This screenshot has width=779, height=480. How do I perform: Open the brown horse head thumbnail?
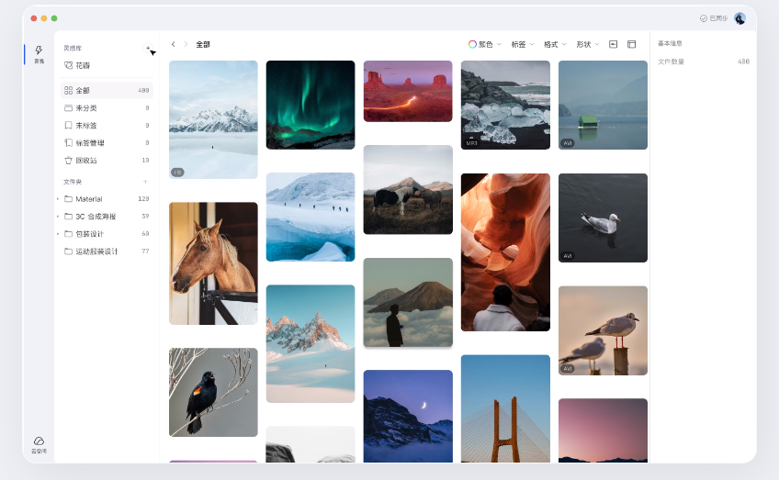coord(213,263)
